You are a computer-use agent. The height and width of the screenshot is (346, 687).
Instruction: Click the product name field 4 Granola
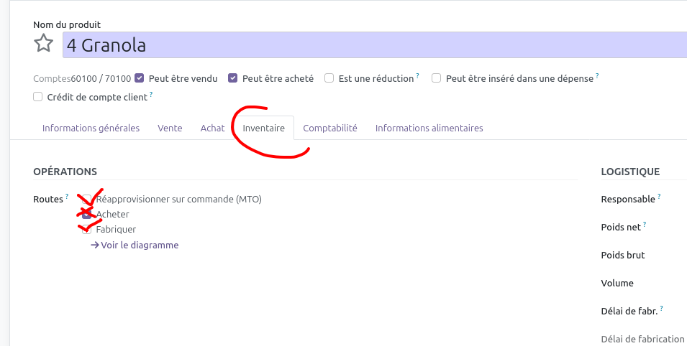pos(374,45)
